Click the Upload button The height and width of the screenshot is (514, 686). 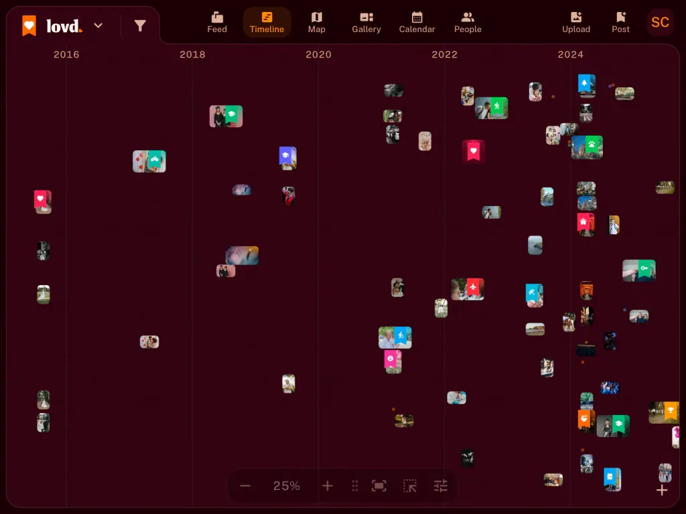tap(576, 23)
